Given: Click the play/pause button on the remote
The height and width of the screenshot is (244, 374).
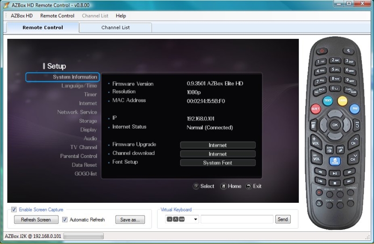Looking at the screenshot, I should click(x=335, y=173).
